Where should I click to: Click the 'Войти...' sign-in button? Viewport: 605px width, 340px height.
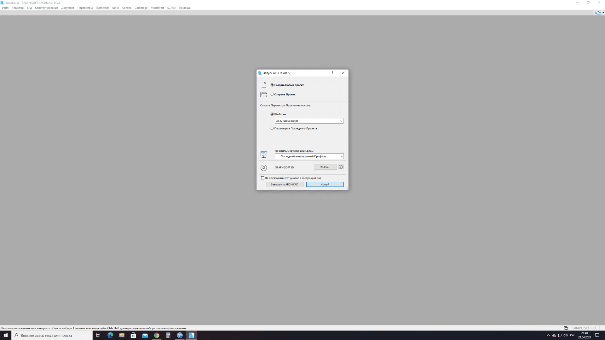325,167
